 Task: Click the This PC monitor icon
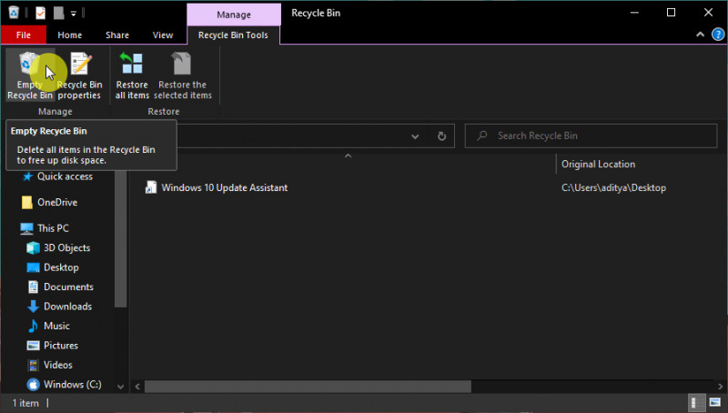27,228
